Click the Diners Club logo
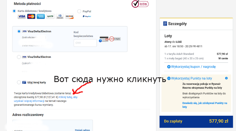The width and height of the screenshot is (236, 131). click(60, 16)
